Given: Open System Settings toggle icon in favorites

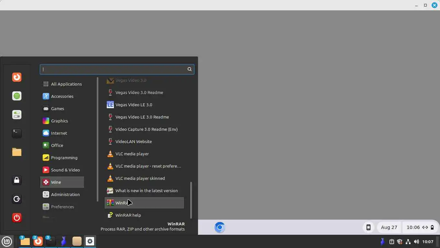Looking at the screenshot, I should point(17,115).
